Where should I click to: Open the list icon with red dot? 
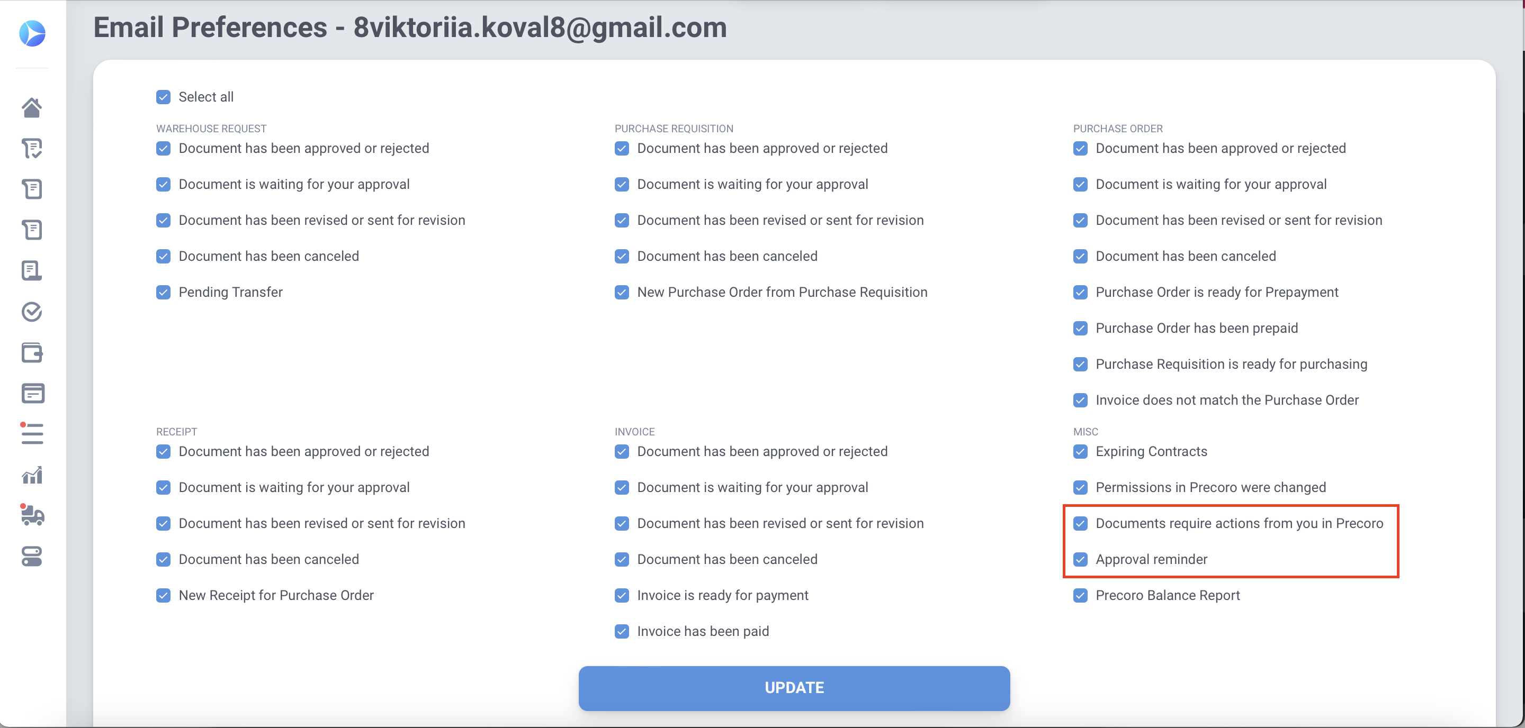coord(32,433)
